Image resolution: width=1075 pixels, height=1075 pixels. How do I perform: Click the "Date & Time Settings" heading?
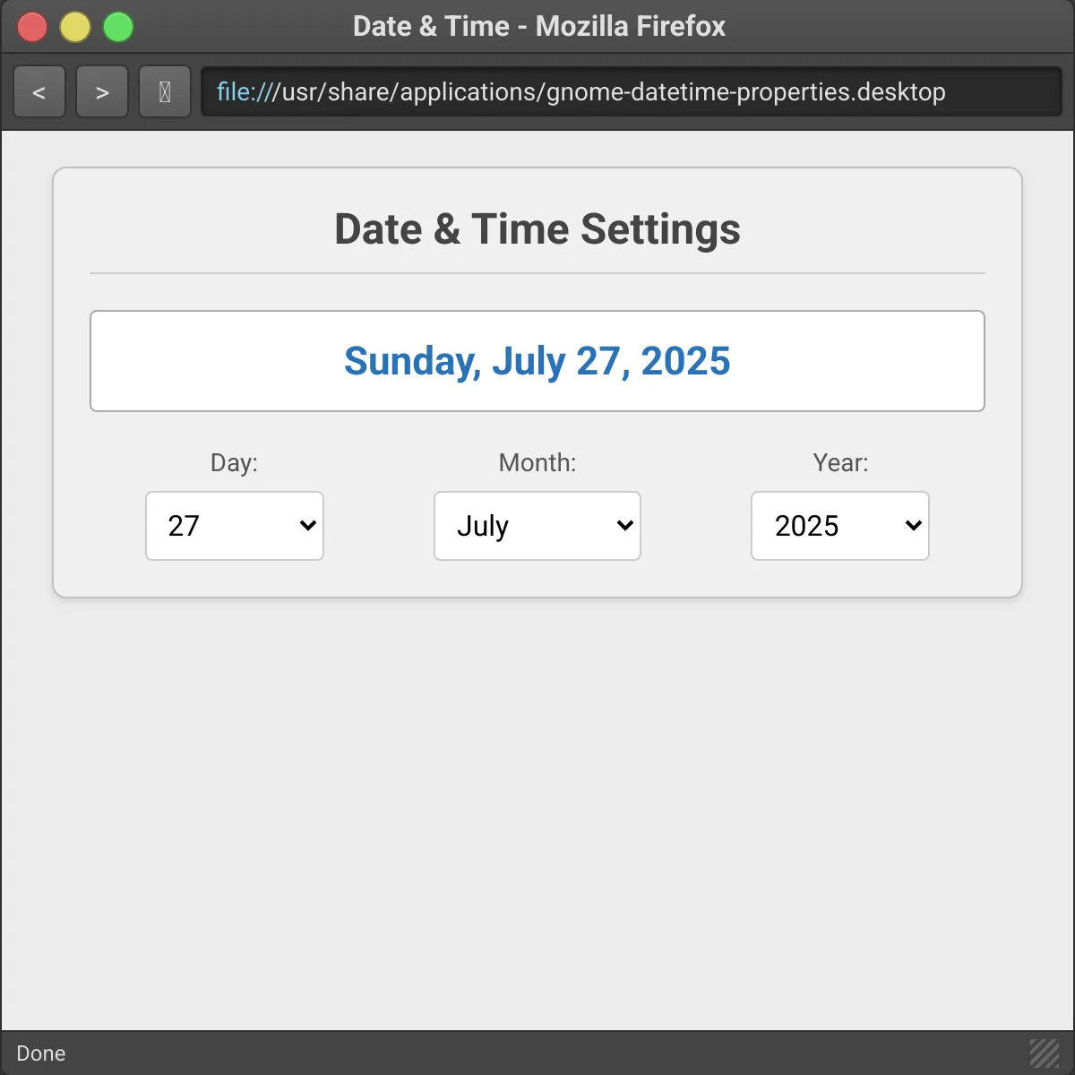pyautogui.click(x=537, y=229)
